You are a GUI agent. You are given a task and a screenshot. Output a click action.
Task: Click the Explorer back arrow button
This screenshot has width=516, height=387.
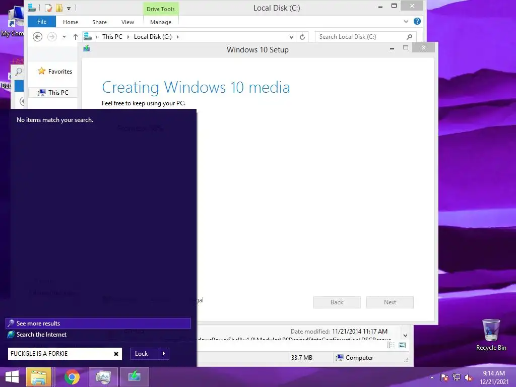[37, 37]
